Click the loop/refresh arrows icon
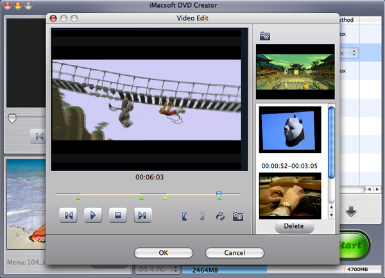Image resolution: width=385 pixels, height=278 pixels. pos(220,217)
